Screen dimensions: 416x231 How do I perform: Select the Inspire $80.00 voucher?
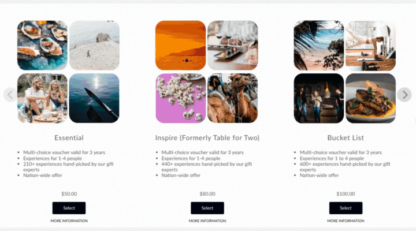tap(207, 208)
